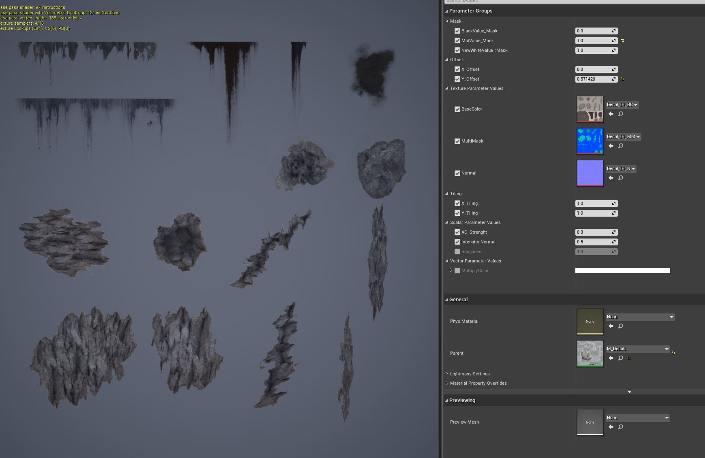
Task: Open the Parent M_Decals dropdown
Action: (x=638, y=349)
